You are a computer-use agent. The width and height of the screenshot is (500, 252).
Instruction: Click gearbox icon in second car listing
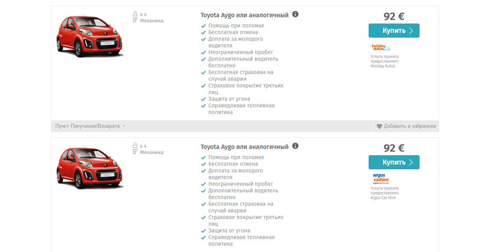click(135, 152)
